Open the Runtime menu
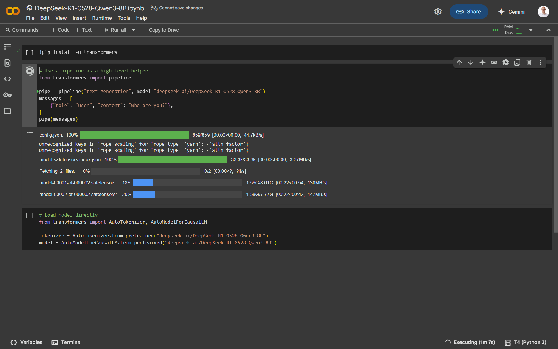The width and height of the screenshot is (558, 349). point(102,18)
